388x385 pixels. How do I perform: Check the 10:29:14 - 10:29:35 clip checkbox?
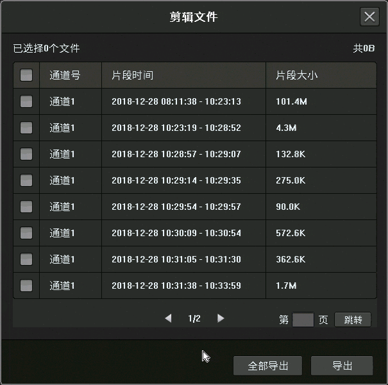coord(26,180)
